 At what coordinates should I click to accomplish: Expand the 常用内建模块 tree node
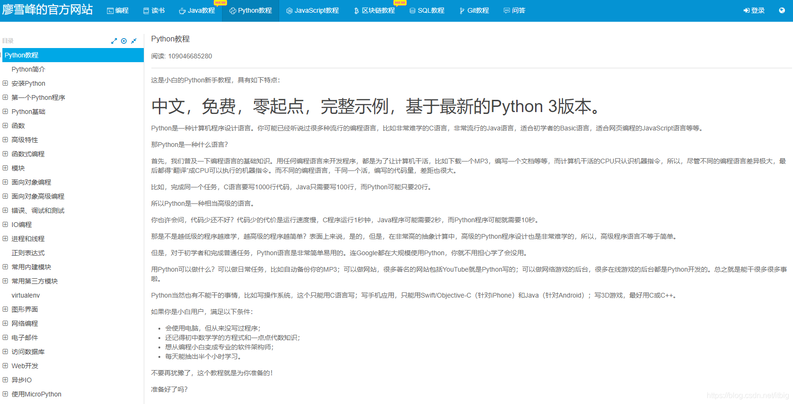[x=5, y=267]
